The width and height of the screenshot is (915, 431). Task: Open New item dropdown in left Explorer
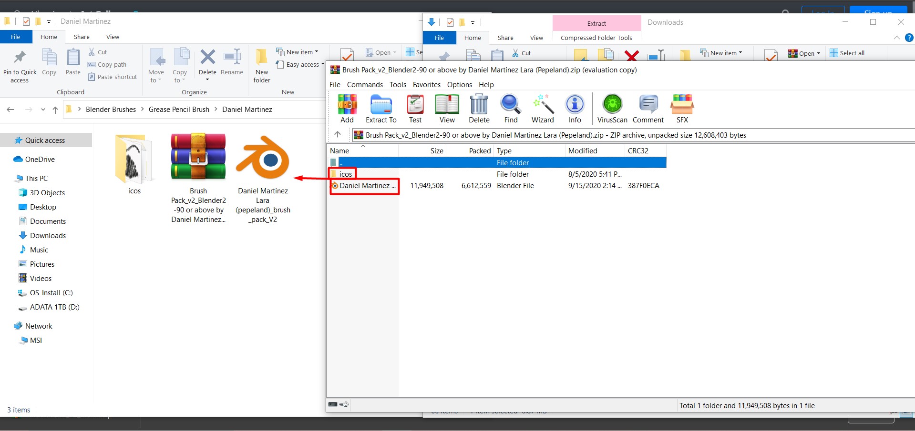(x=297, y=52)
